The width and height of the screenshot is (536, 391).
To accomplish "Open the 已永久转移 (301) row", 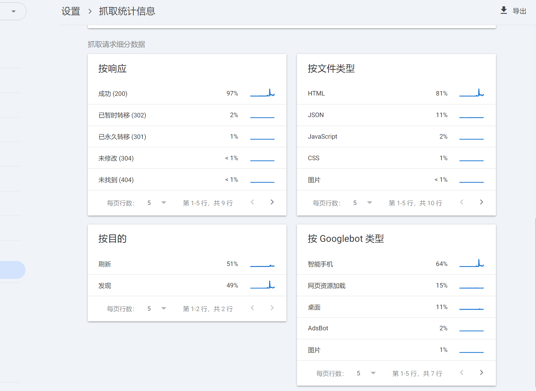I will pyautogui.click(x=187, y=137).
